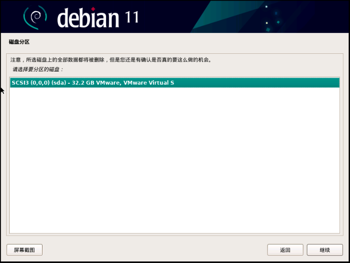The image size is (350, 263).
Task: Click the 返回 (Go Back) button
Action: coord(285,250)
